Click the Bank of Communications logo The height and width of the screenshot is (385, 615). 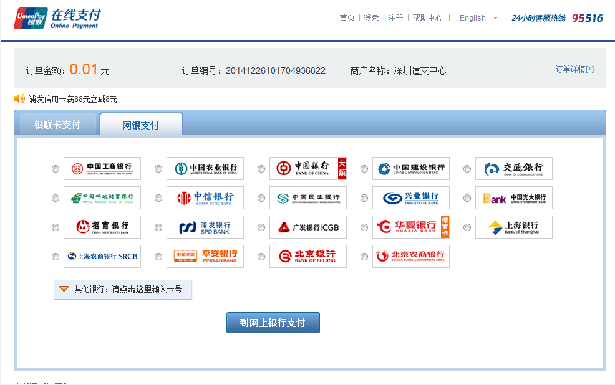pos(514,168)
